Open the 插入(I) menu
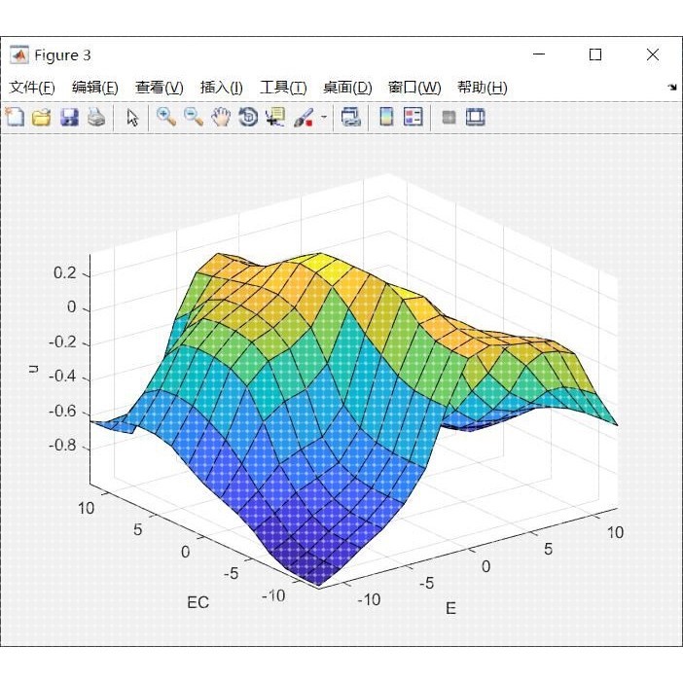 pyautogui.click(x=221, y=88)
